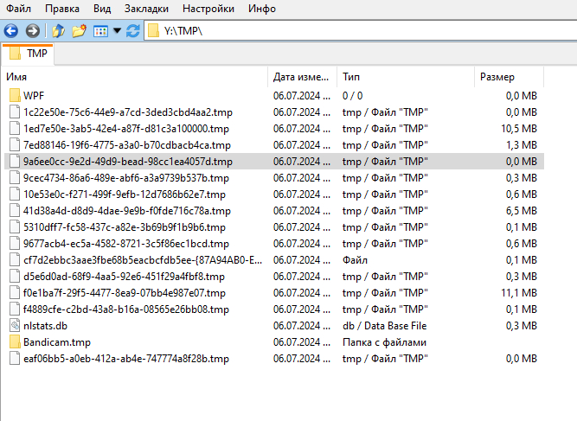Click the nlstats.db database file icon
The image size is (577, 421).
[x=15, y=326]
